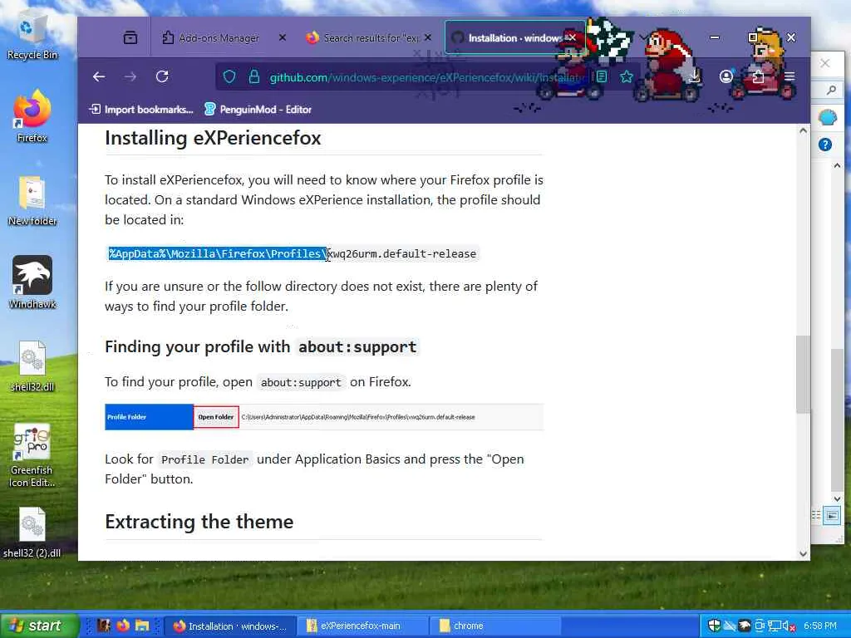Expand the list-all-tabs dropdown arrow
Image resolution: width=851 pixels, height=638 pixels.
click(x=643, y=38)
